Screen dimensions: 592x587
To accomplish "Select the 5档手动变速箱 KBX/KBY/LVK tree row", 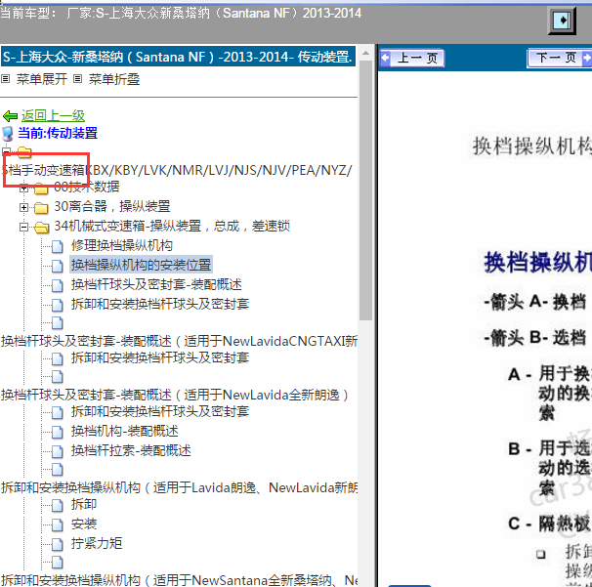I will [x=177, y=170].
